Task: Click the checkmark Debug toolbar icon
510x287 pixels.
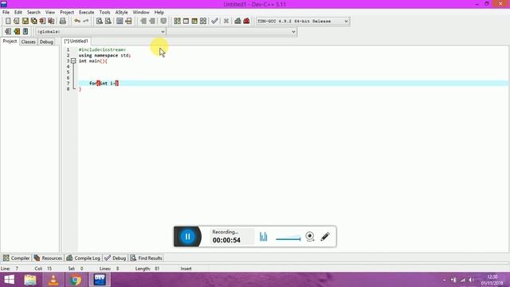Action: [214, 22]
